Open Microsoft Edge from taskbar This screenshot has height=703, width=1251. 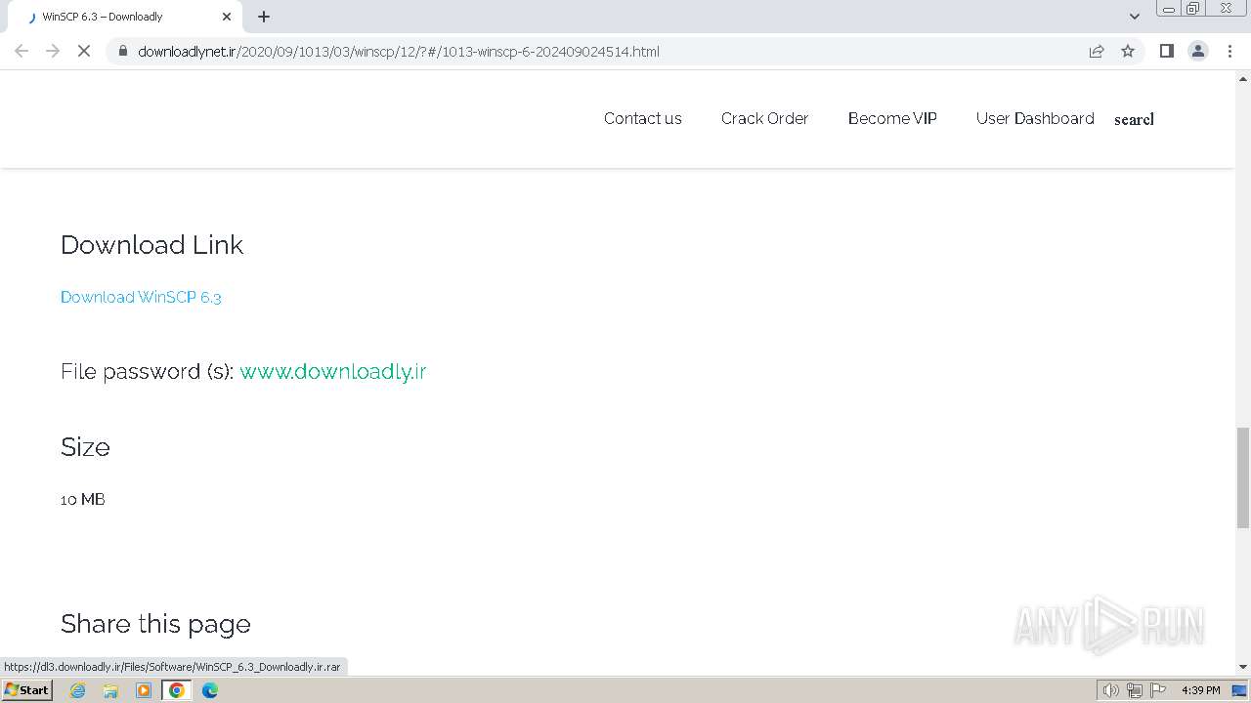(210, 690)
